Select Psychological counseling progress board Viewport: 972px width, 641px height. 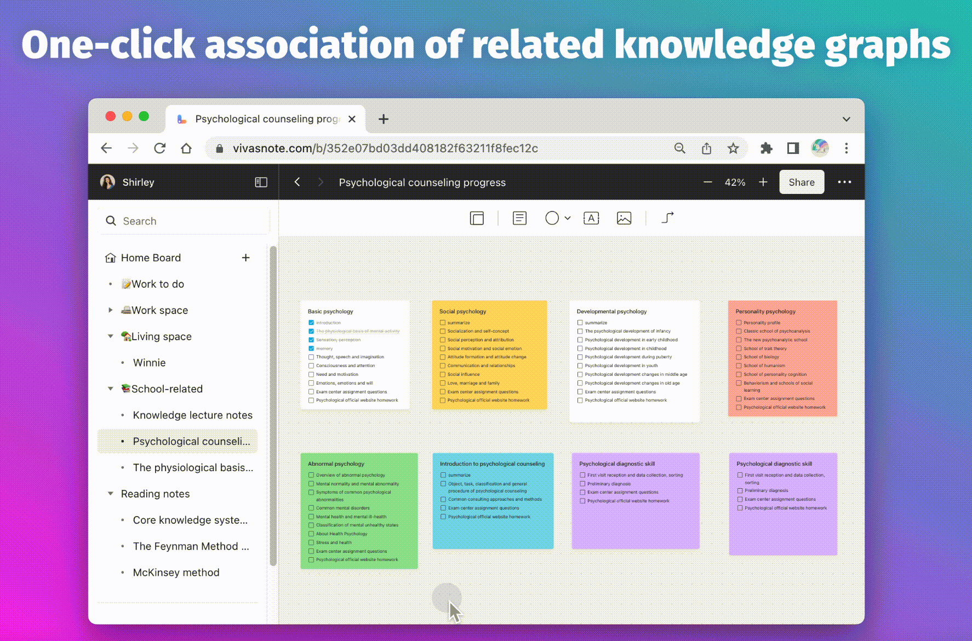point(177,441)
